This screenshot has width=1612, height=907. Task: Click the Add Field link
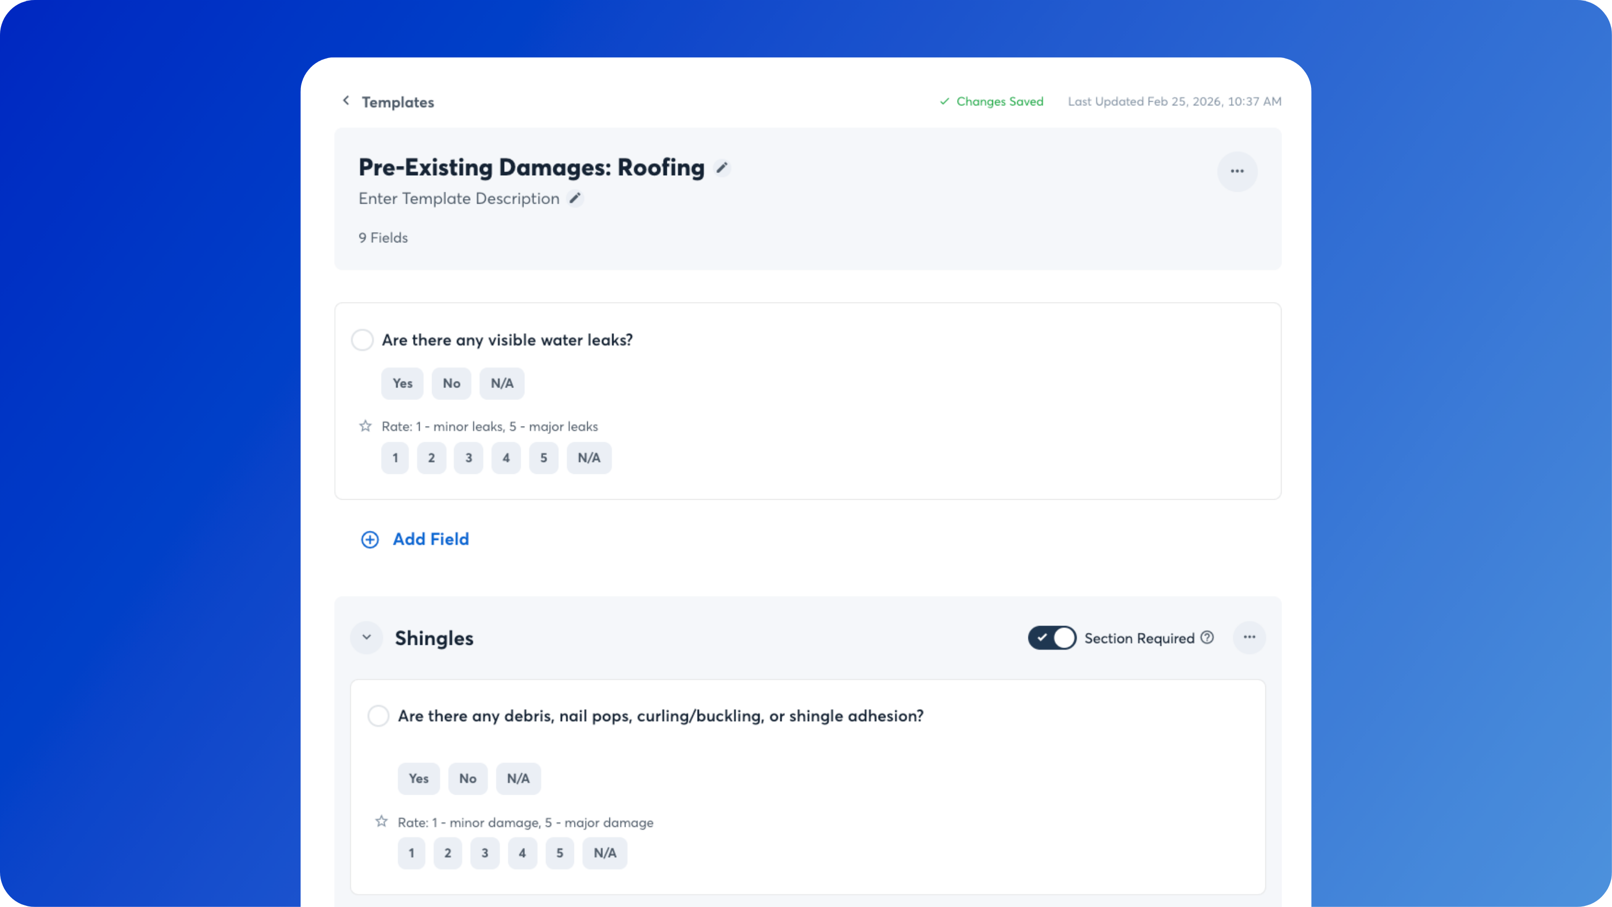[x=430, y=539]
